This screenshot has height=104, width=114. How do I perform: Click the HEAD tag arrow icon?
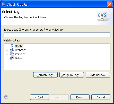point(12,46)
